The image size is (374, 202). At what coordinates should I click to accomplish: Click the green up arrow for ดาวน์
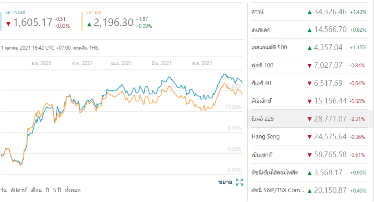coord(309,12)
